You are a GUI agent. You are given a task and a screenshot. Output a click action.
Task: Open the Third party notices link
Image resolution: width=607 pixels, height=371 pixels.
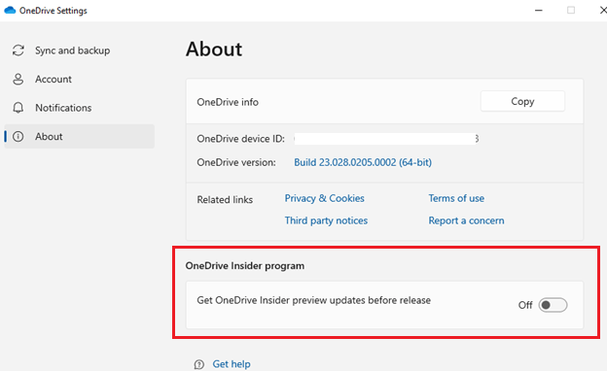[326, 220]
